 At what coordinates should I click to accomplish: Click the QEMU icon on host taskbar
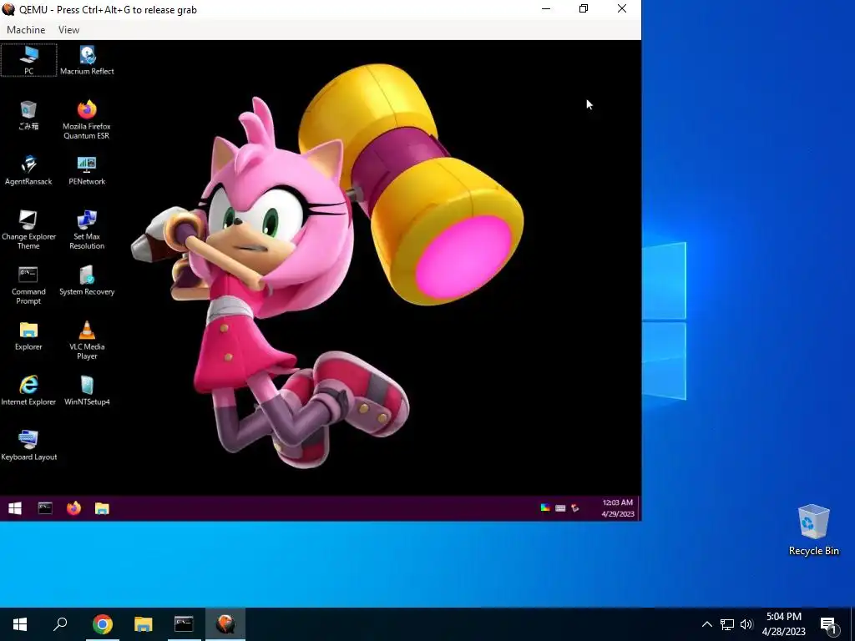(225, 624)
